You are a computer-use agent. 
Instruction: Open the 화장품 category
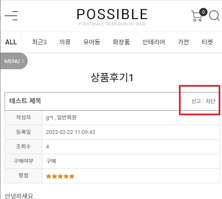(x=121, y=42)
